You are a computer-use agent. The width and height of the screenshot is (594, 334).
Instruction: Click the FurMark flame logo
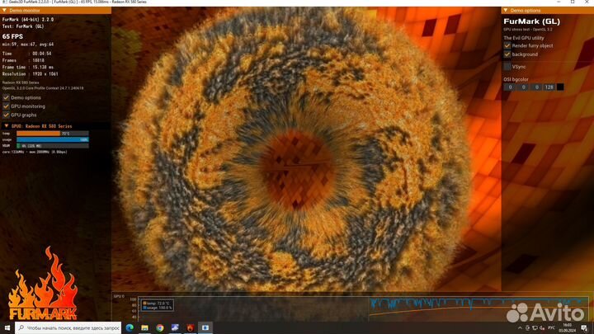click(x=43, y=284)
